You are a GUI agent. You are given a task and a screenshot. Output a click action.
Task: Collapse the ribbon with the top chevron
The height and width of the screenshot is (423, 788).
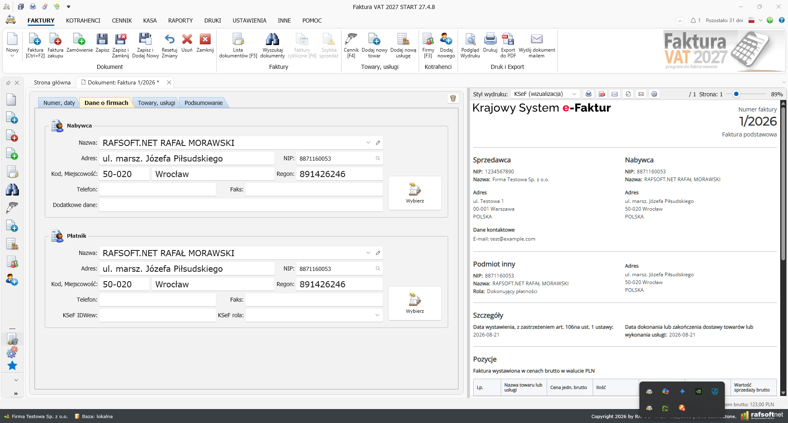coord(680,20)
